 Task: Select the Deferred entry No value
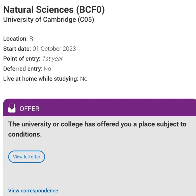pyautogui.click(x=47, y=69)
